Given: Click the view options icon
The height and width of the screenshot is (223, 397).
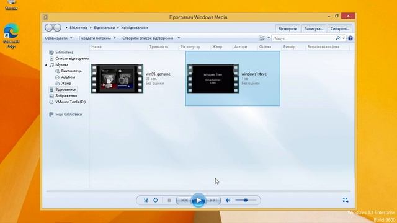Looking at the screenshot, I should [x=262, y=38].
